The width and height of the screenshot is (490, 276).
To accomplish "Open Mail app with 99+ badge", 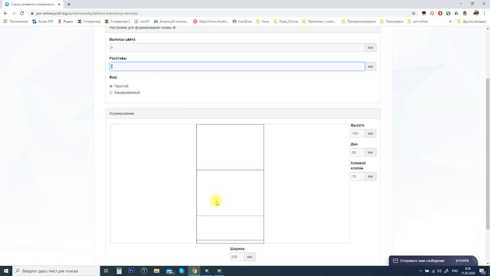I will (170, 271).
